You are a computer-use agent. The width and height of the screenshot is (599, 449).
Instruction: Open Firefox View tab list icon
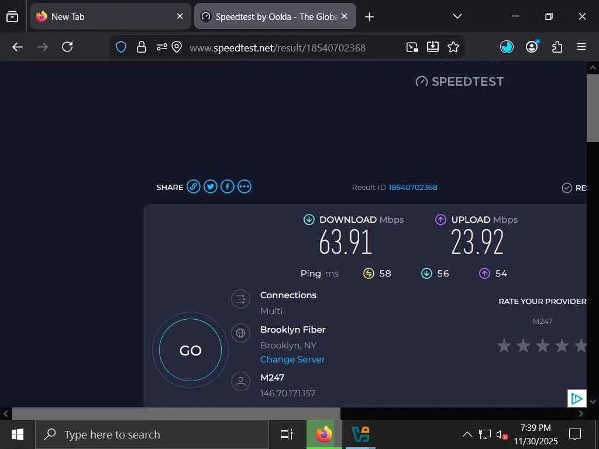click(12, 17)
